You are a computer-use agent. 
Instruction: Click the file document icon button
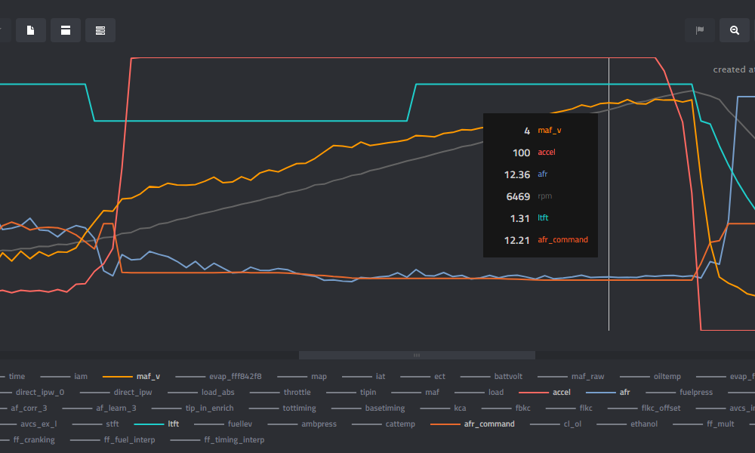click(31, 30)
